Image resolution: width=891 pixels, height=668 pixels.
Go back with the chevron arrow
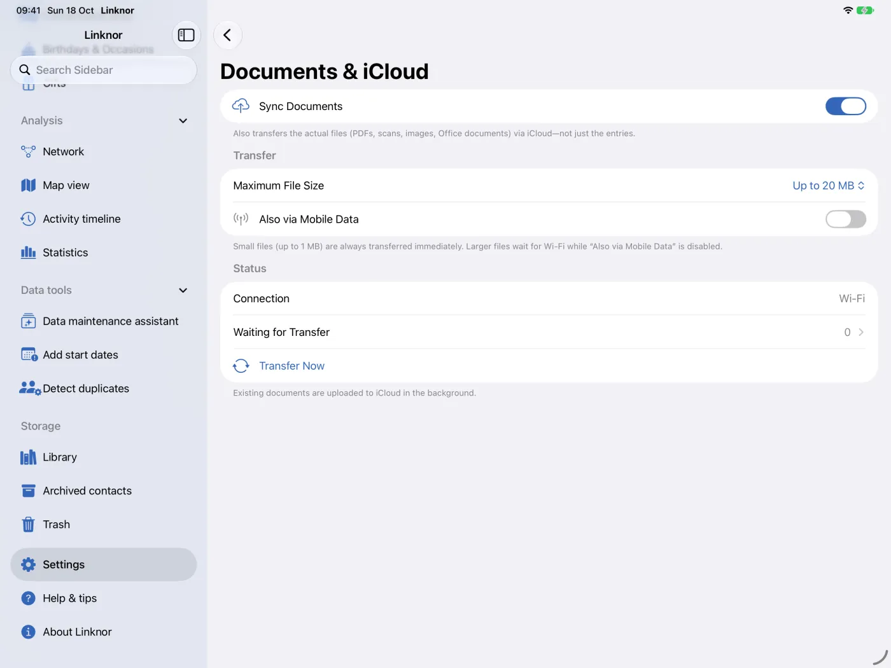(227, 35)
